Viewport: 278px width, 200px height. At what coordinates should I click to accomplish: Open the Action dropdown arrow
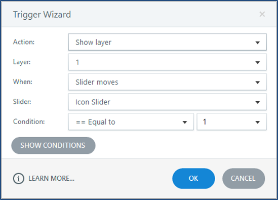[257, 43]
